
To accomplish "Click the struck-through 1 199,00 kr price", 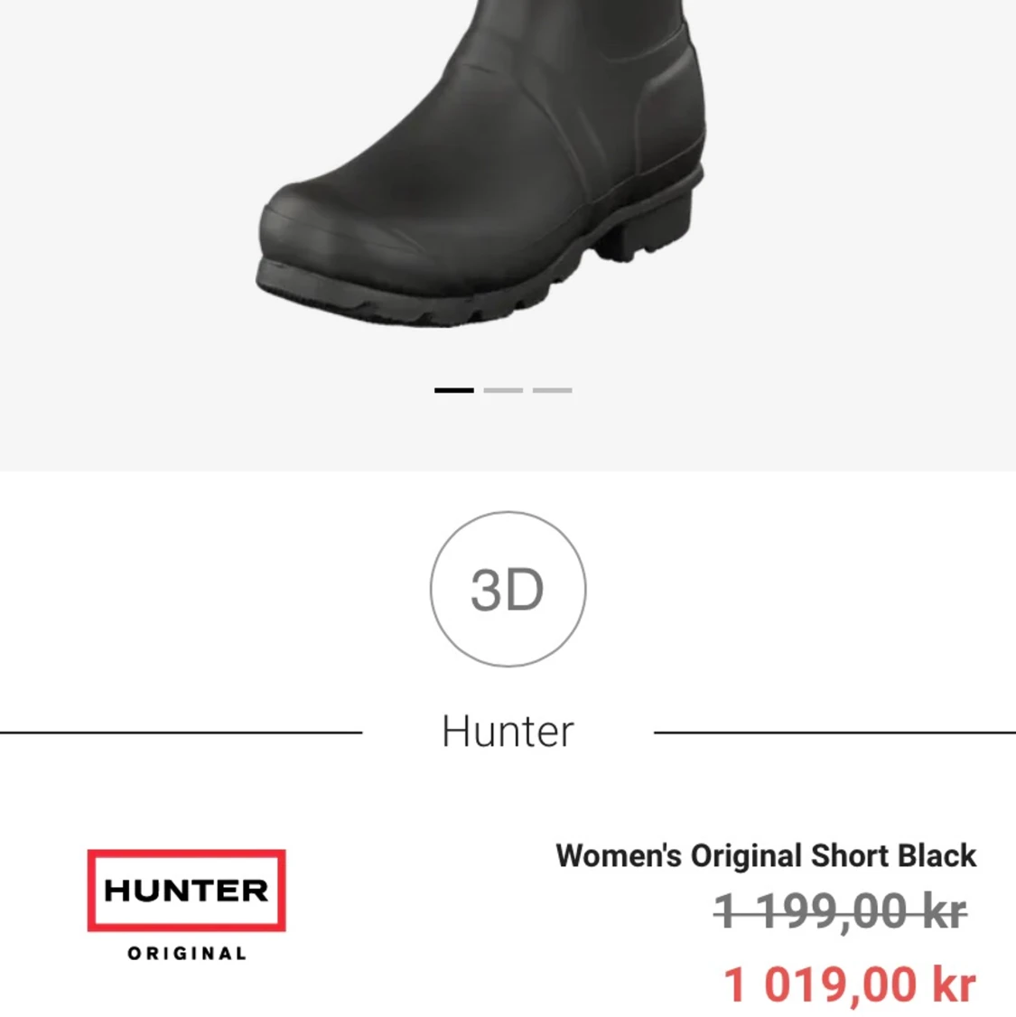I will coord(840,911).
